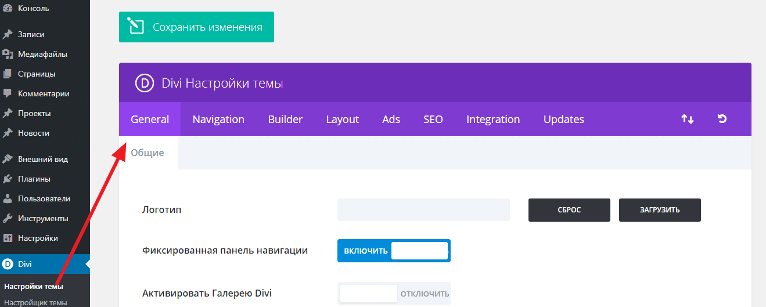
Task: Click the Комментарии speech bubble icon
Action: pyautogui.click(x=8, y=93)
